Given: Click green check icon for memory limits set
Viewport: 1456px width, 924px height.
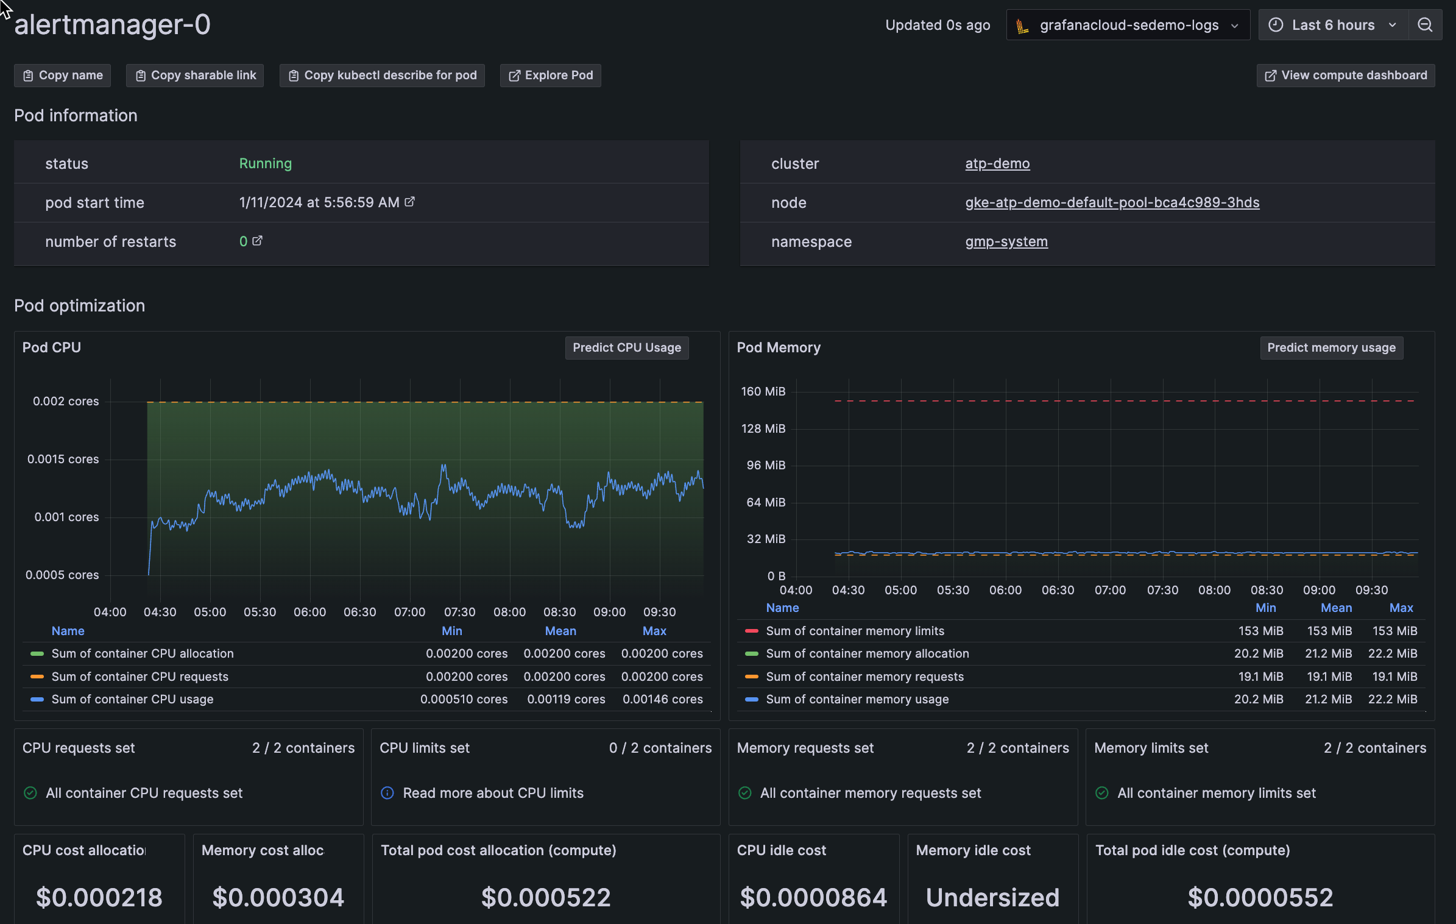Looking at the screenshot, I should click(x=1101, y=793).
